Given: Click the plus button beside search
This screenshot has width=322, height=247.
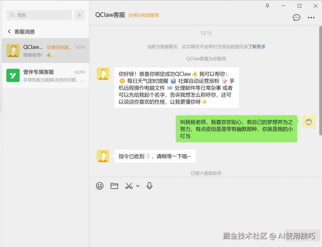Looking at the screenshot, I should tap(80, 15).
